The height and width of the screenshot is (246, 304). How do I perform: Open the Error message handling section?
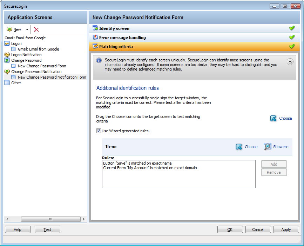pyautogui.click(x=194, y=38)
